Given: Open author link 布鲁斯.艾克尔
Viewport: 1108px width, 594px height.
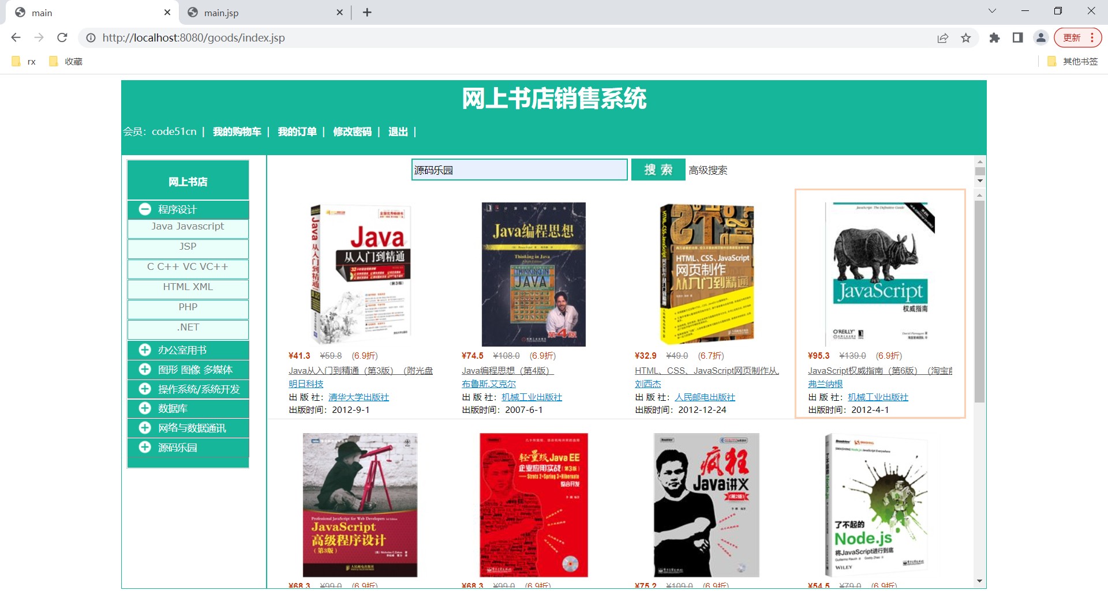Looking at the screenshot, I should click(x=489, y=384).
